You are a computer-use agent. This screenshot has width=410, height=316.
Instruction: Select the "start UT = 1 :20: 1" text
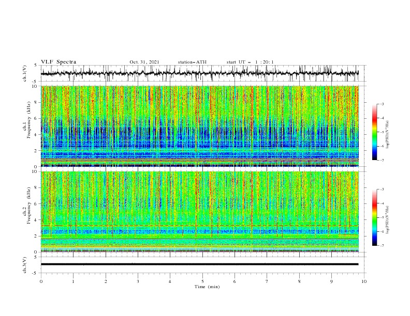pyautogui.click(x=250, y=62)
